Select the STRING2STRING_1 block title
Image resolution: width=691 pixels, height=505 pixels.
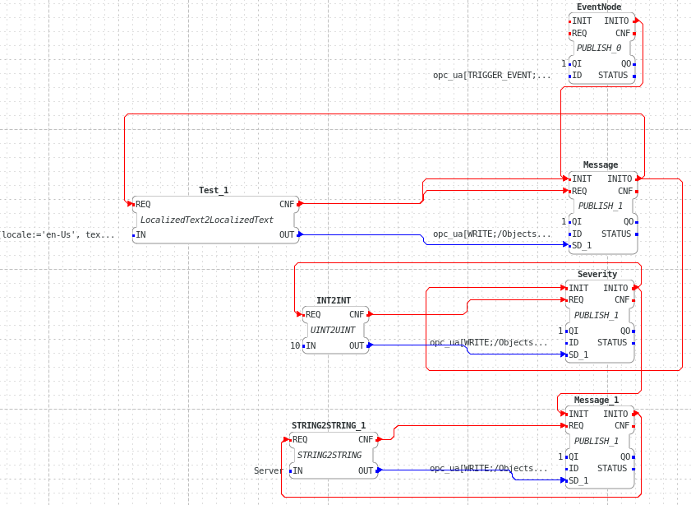[x=329, y=425]
